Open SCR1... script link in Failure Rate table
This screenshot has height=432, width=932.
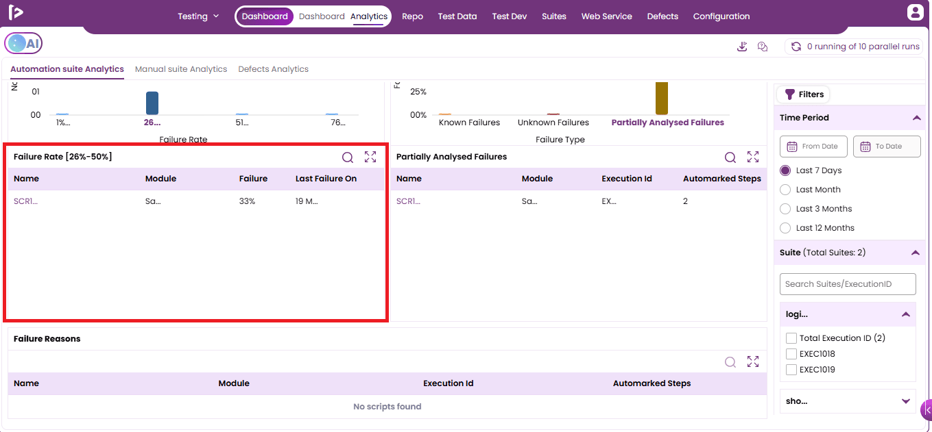coord(26,201)
